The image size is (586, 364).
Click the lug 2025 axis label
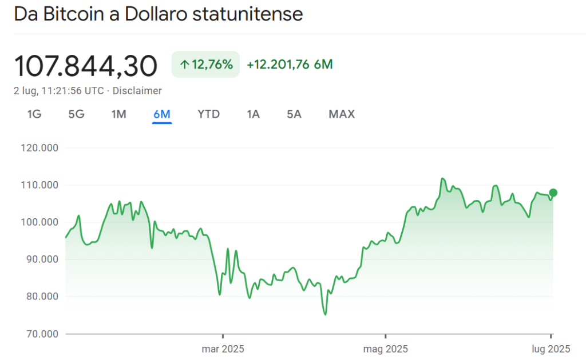pyautogui.click(x=551, y=348)
